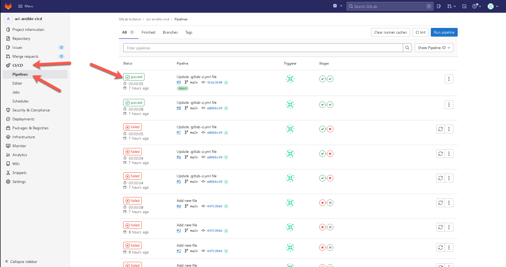Click failed stage icon of pipeline #3
506x267 pixels.
point(322,227)
